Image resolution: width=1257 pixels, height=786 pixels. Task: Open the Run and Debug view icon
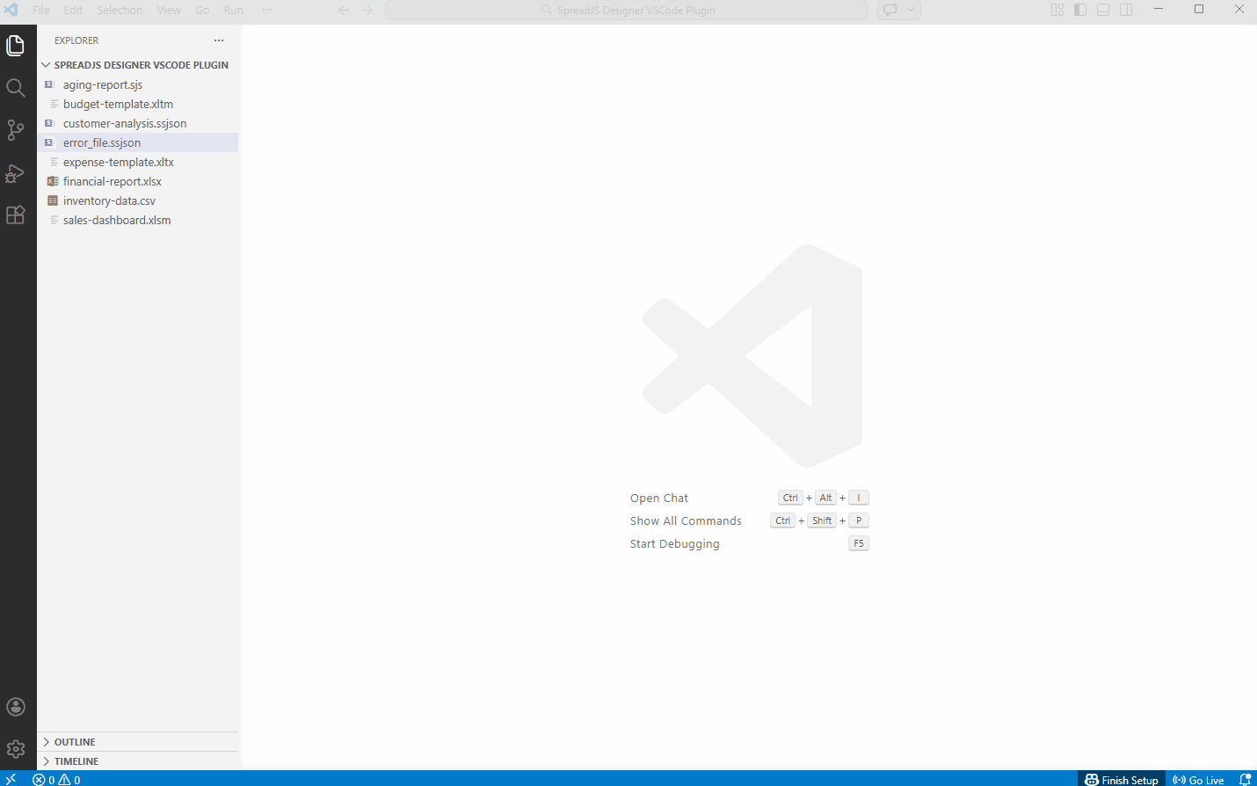pos(16,172)
